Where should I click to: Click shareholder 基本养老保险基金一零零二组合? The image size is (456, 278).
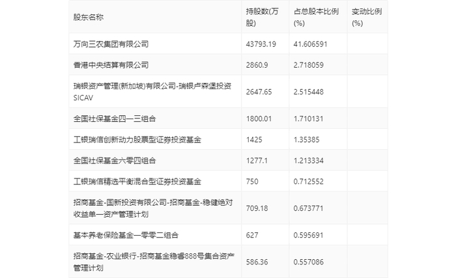[x=126, y=235]
